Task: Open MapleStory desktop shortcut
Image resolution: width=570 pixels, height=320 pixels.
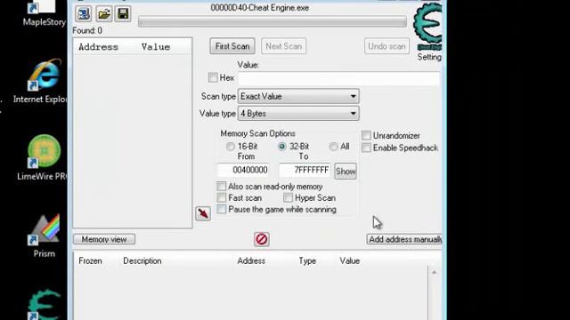Action: (x=44, y=14)
